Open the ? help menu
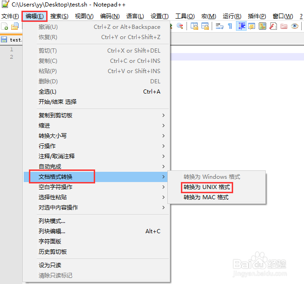The width and height of the screenshot is (304, 284). pos(301,16)
